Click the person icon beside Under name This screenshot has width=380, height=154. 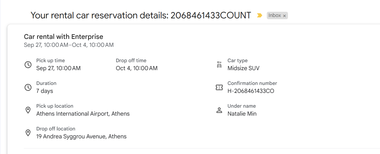tap(219, 110)
